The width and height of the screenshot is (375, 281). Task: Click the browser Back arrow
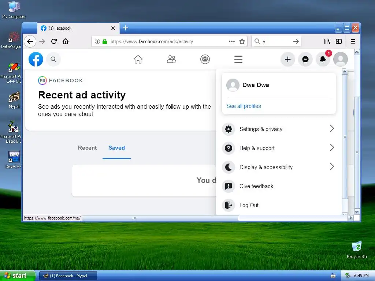point(30,41)
